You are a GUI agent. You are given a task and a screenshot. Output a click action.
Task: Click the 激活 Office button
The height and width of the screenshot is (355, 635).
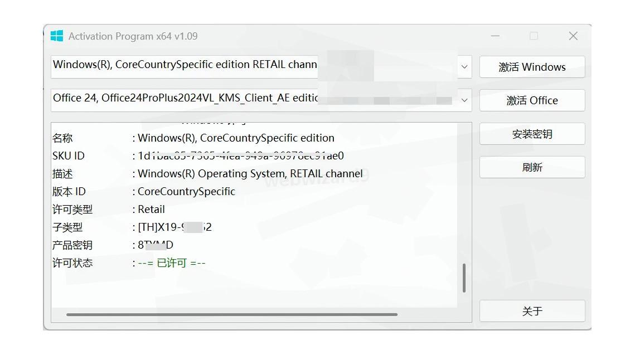[x=532, y=100]
